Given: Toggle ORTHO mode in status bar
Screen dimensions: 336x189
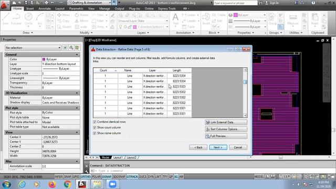Looking at the screenshot, I should point(85,176).
